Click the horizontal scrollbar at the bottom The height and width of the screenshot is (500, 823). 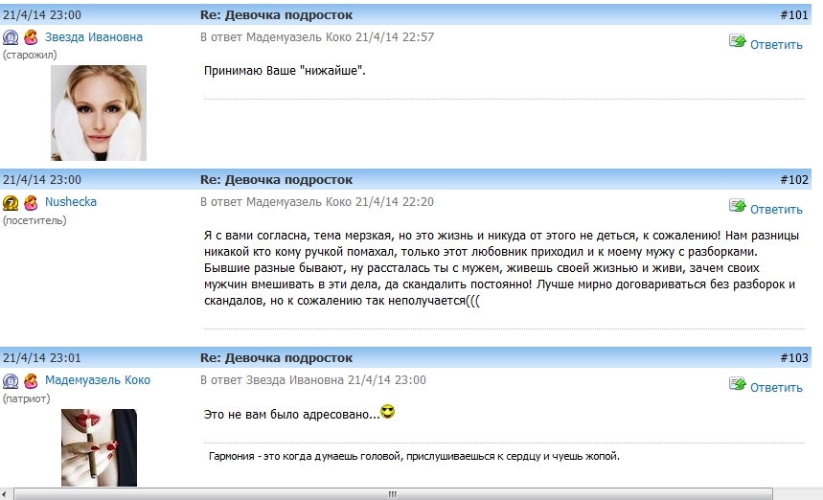point(391,493)
